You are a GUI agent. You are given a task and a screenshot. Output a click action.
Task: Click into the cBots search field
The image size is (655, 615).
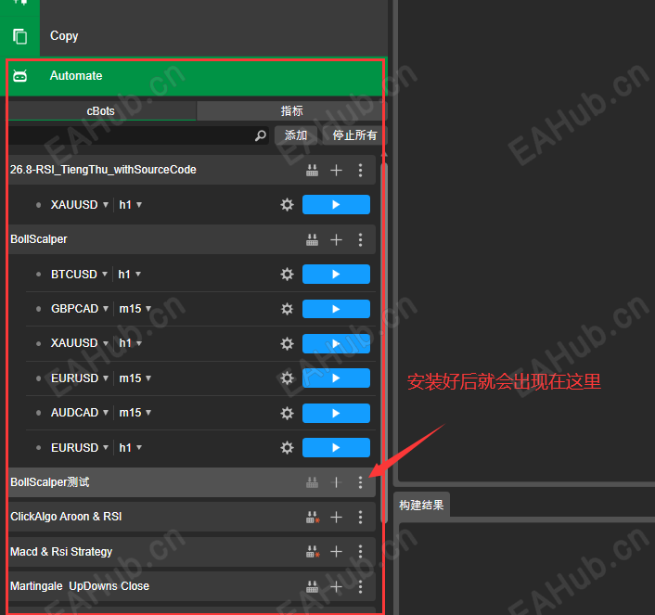click(x=138, y=135)
